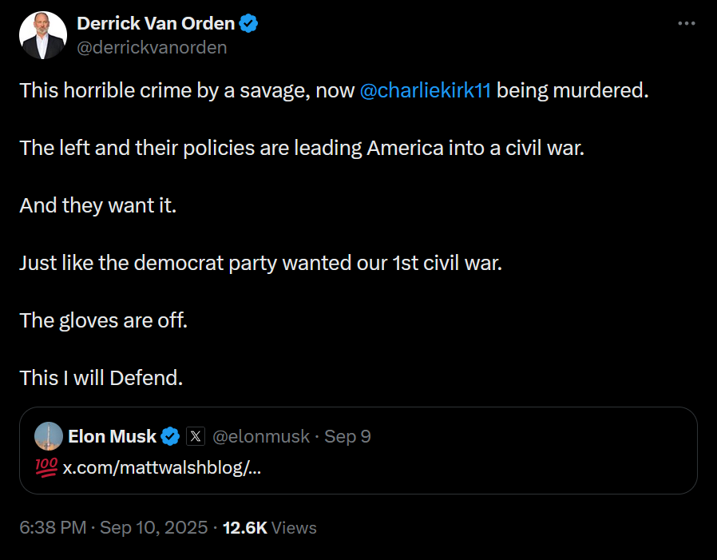The width and height of the screenshot is (717, 560).
Task: Click Derrick Van Orden's profile avatar
Action: click(x=43, y=36)
